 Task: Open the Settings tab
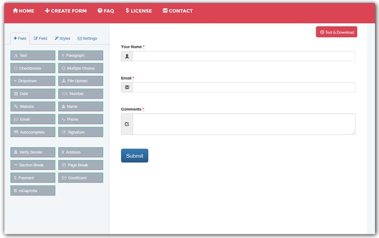(x=87, y=38)
